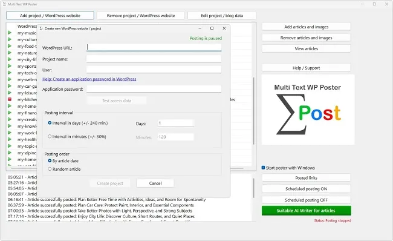Viewport: 393px width, 241px height.
Task: Open Add articles and images
Action: pos(306,27)
